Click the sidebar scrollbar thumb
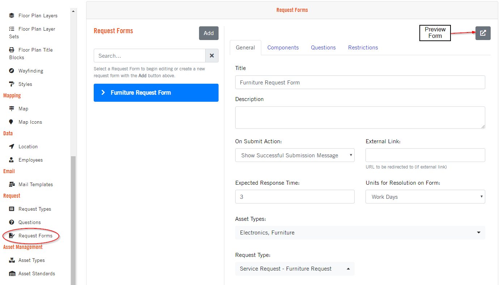The width and height of the screenshot is (499, 285). (x=73, y=220)
